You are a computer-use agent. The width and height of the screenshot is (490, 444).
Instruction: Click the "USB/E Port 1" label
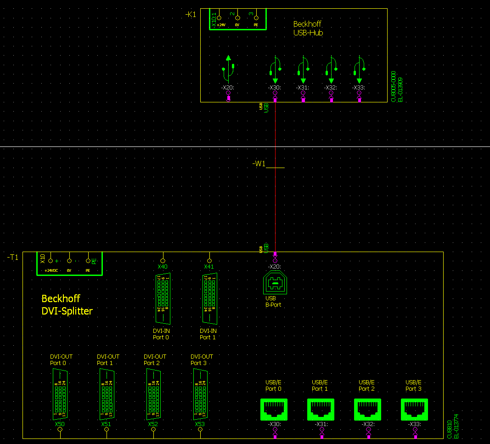[x=320, y=386]
